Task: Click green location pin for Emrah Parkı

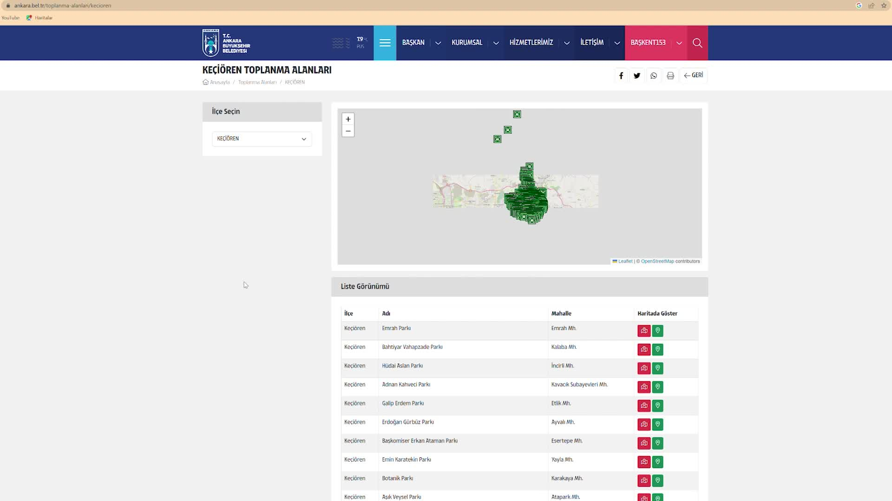Action: pyautogui.click(x=657, y=331)
